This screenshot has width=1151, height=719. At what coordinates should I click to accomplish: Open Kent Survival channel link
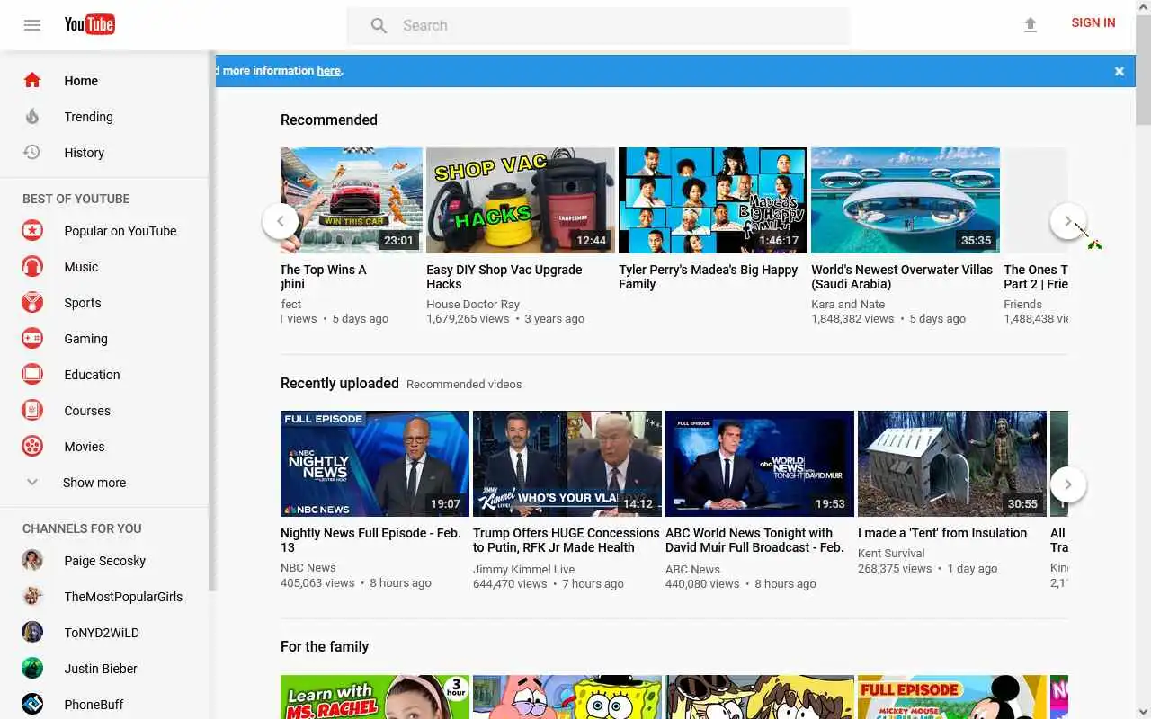pyautogui.click(x=891, y=554)
